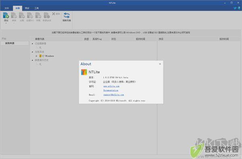Select the active Image ribbon tab
The image size is (242, 159).
click(x=18, y=8)
